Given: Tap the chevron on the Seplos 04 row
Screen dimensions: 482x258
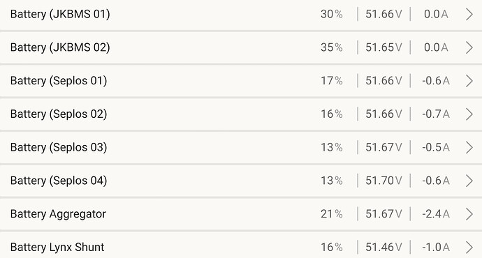Looking at the screenshot, I should 469,181.
